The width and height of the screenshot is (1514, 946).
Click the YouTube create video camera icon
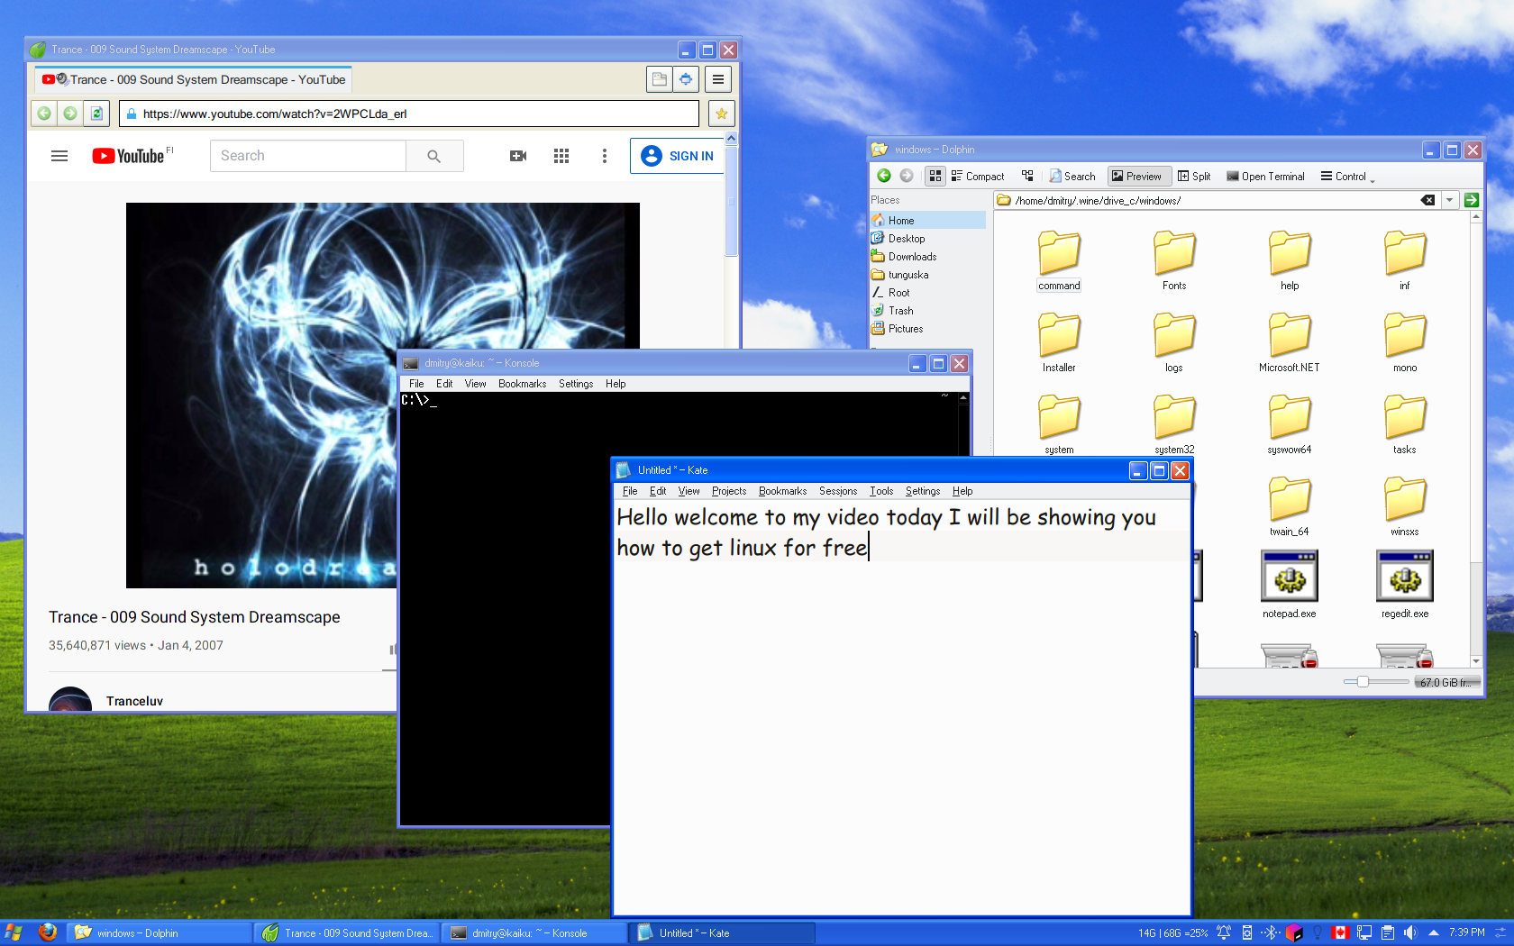518,156
